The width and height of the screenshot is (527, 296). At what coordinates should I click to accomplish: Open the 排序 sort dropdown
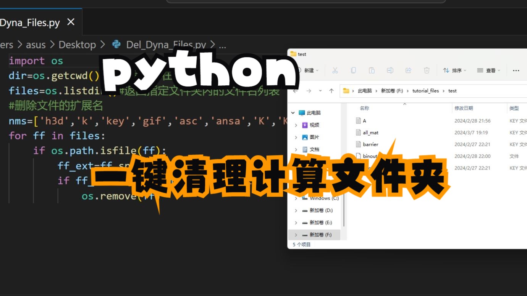tap(454, 70)
